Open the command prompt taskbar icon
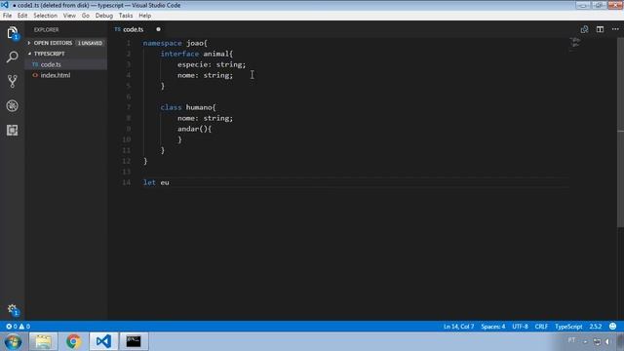This screenshot has height=351, width=624. 134,341
